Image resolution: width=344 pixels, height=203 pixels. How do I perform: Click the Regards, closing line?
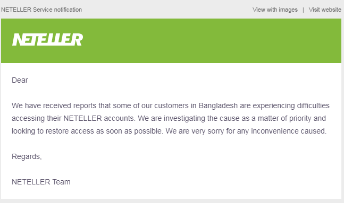coord(27,157)
